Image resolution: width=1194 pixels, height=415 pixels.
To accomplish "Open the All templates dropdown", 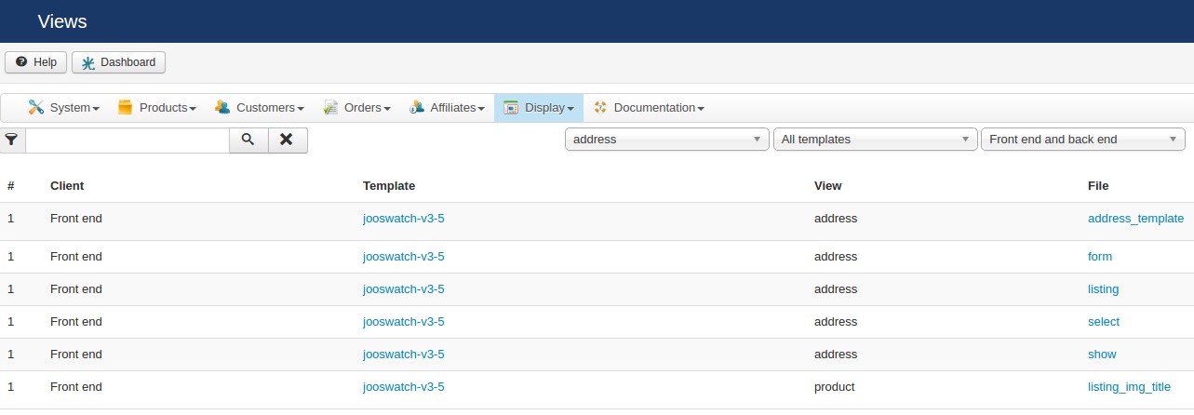I will coord(875,140).
